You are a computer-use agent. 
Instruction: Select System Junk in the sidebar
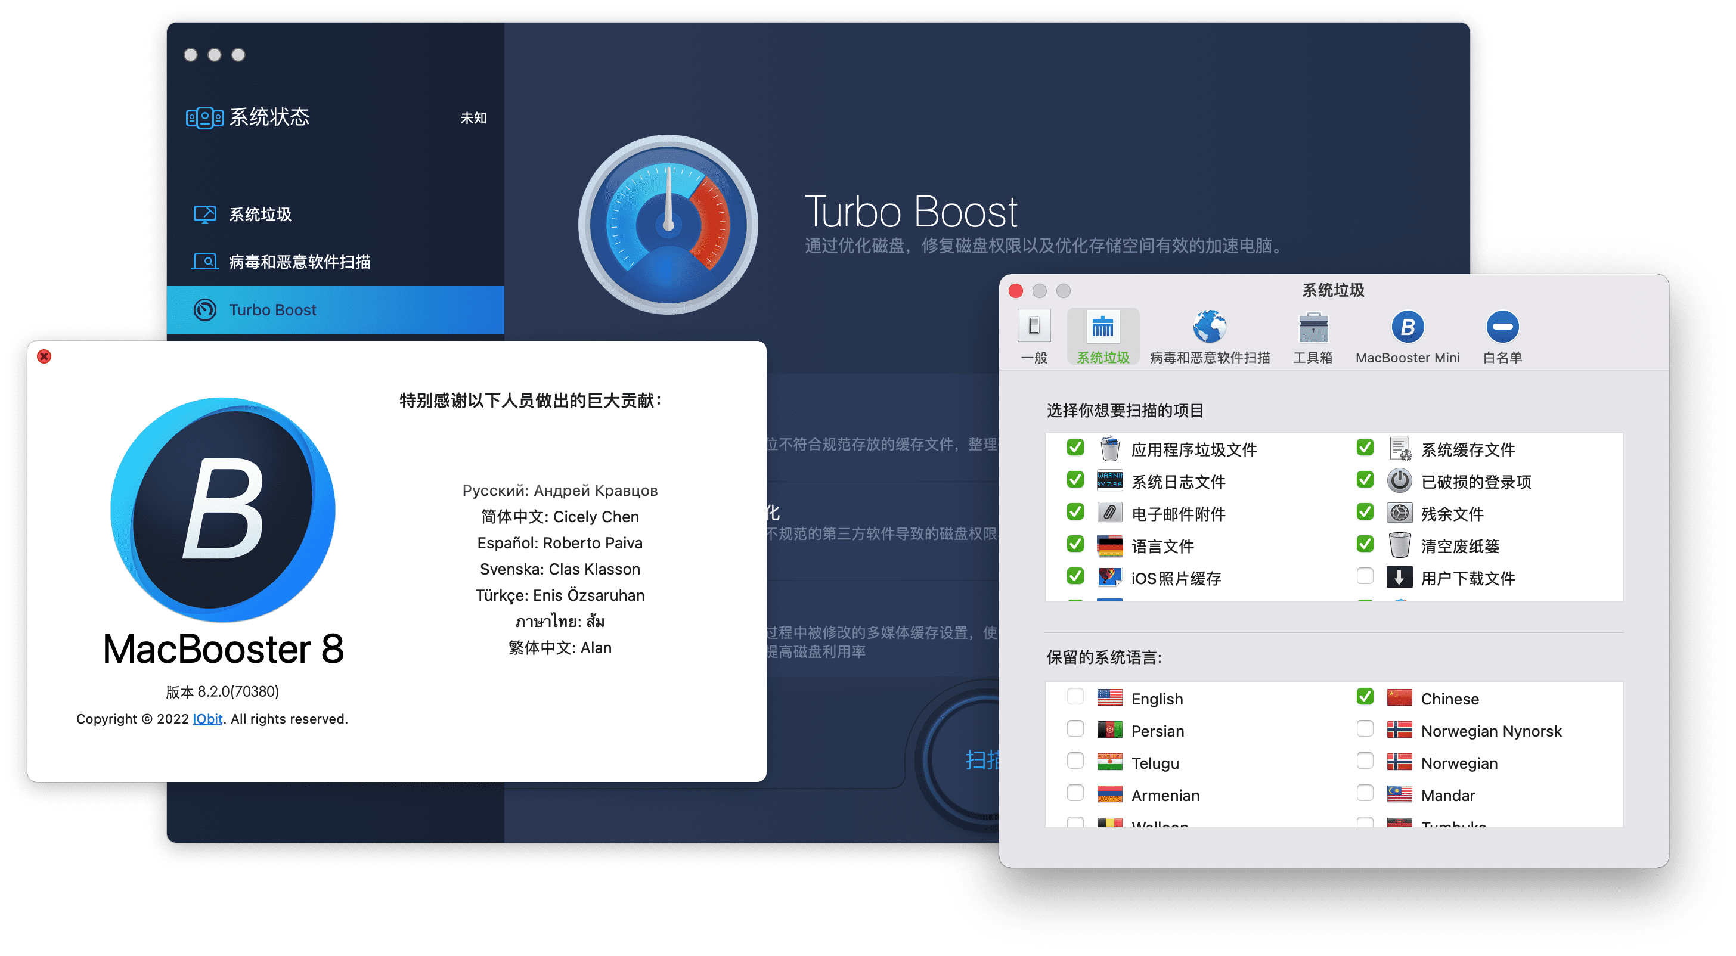[x=260, y=214]
